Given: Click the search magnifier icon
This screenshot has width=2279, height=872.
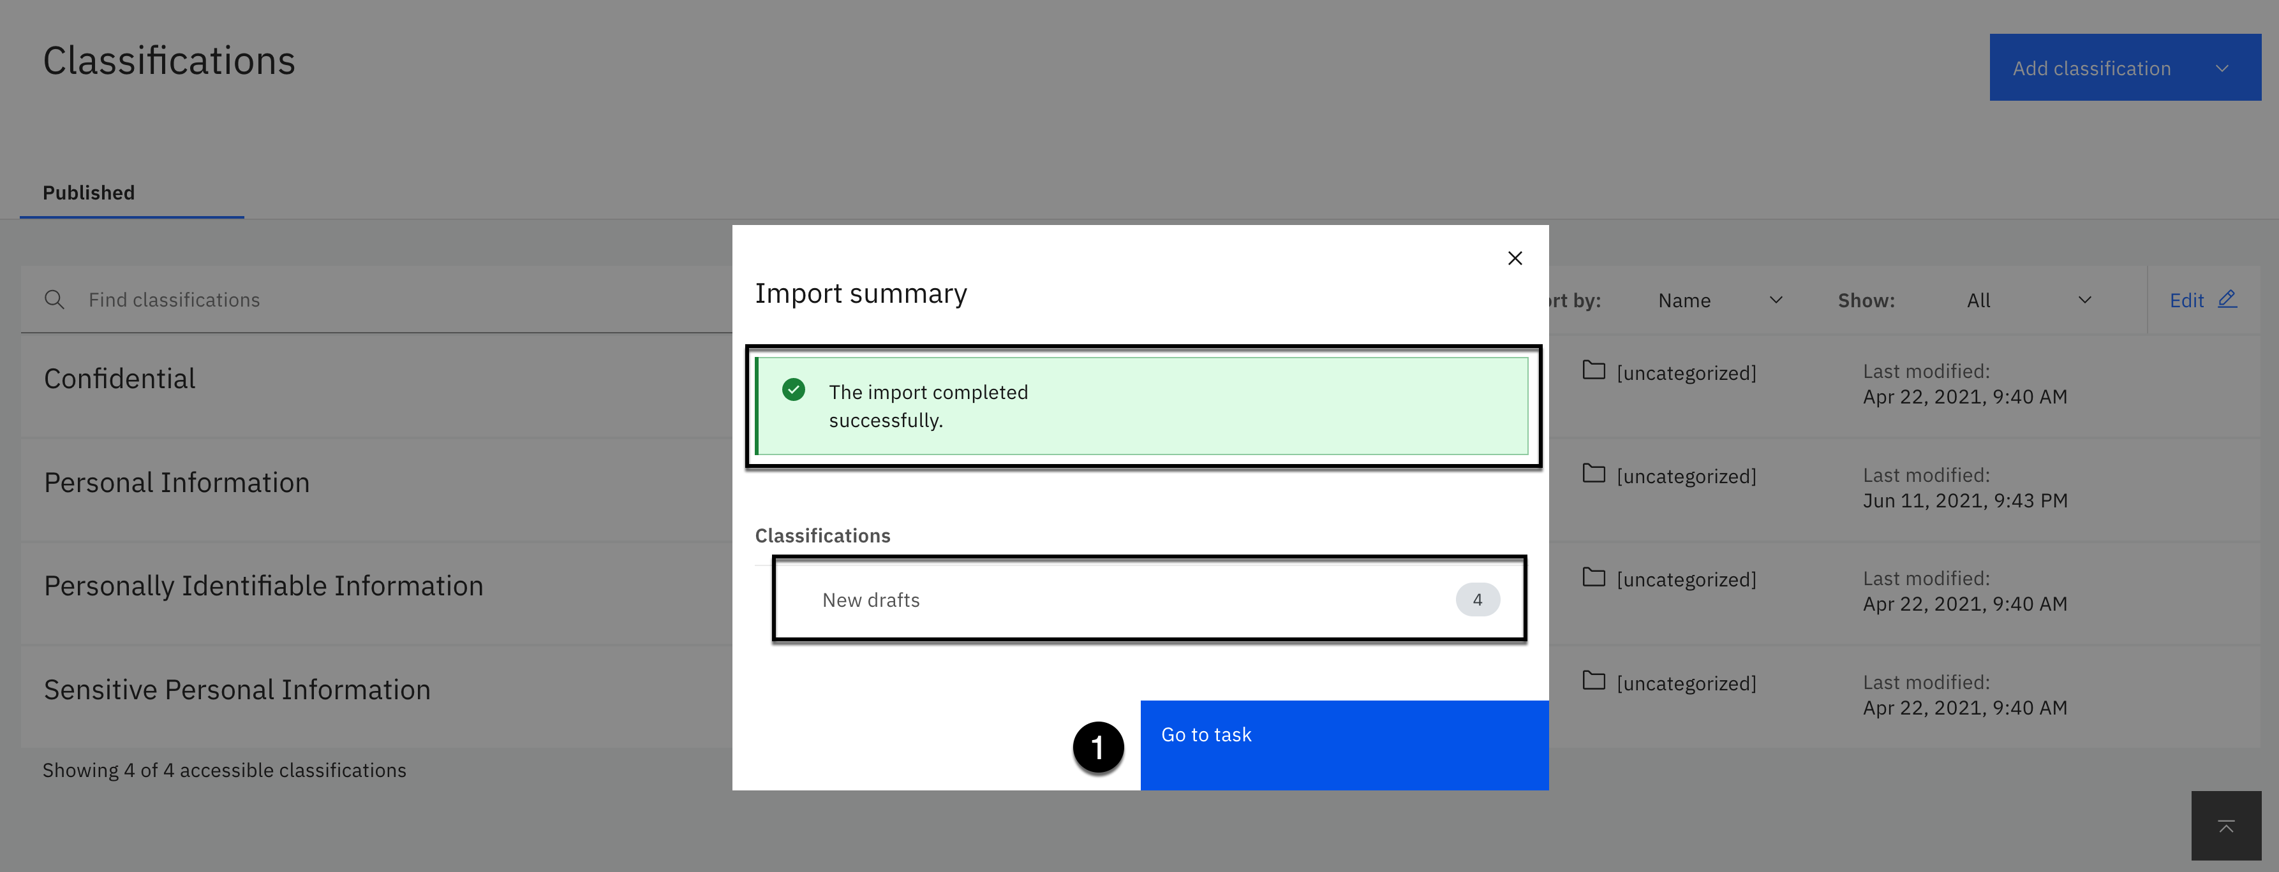Looking at the screenshot, I should [x=54, y=300].
